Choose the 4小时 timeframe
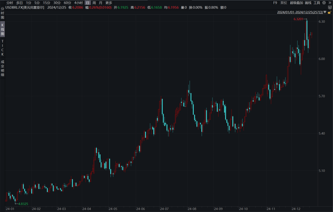The height and width of the screenshot is (212, 333). [x=78, y=3]
